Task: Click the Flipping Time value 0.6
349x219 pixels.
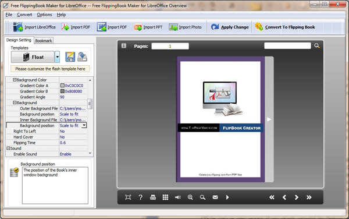Action: pos(63,143)
